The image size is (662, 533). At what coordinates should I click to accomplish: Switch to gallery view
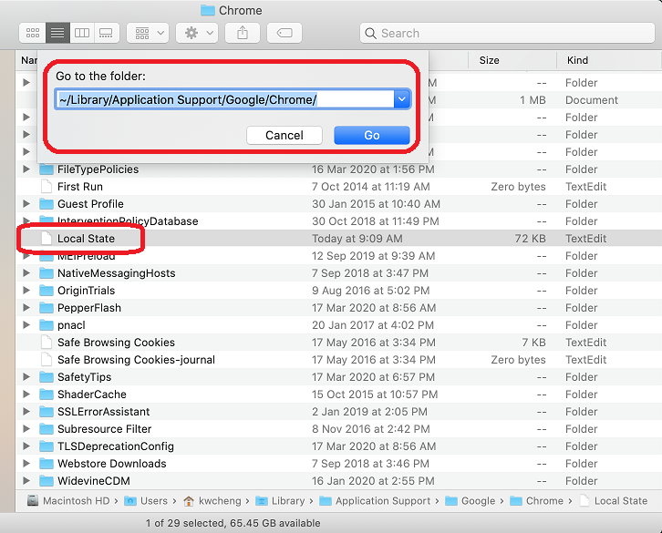(107, 33)
